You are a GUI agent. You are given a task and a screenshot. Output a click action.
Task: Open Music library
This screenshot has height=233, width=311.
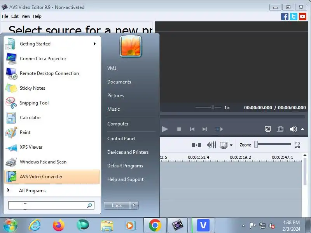click(114, 109)
